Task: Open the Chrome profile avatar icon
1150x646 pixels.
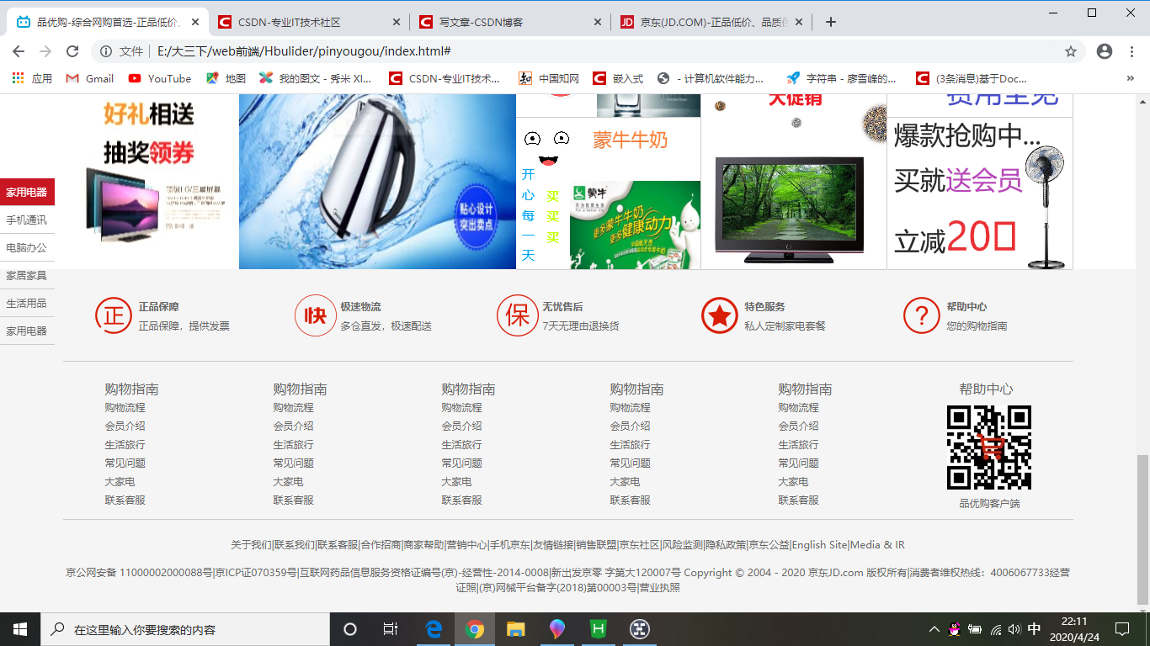Action: point(1105,51)
